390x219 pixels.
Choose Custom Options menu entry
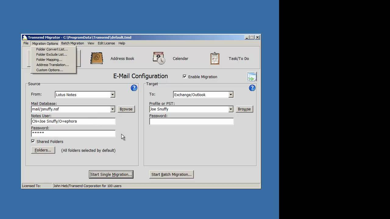tap(53, 70)
